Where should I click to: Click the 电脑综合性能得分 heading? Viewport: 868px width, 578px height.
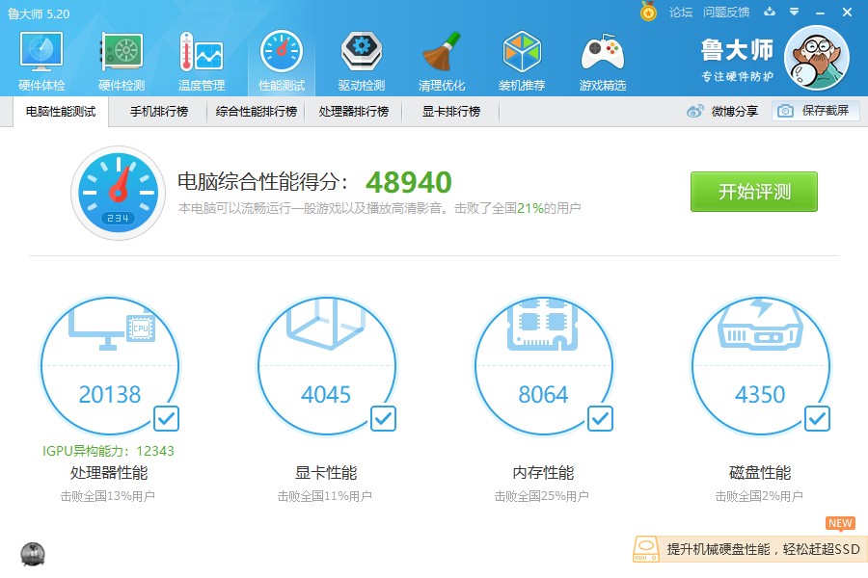point(263,181)
